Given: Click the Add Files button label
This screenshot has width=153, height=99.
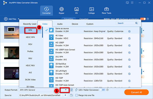Looking at the screenshot, I should point(12,19).
